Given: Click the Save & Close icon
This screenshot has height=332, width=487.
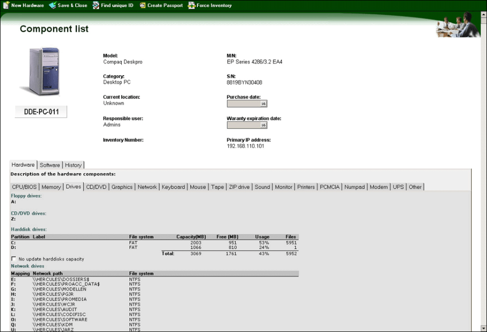Looking at the screenshot, I should [x=53, y=6].
